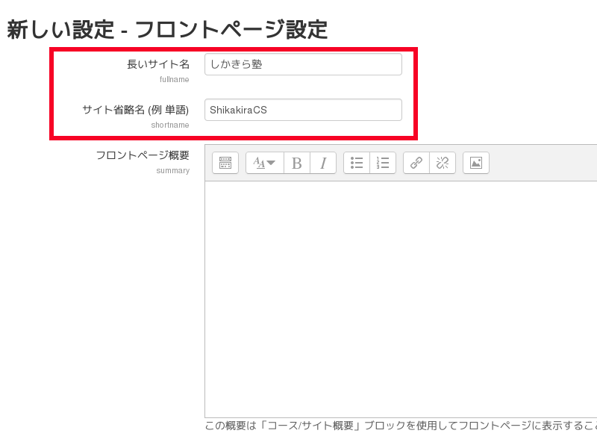
Task: Click the 長いサイト名 input field
Action: click(x=303, y=64)
